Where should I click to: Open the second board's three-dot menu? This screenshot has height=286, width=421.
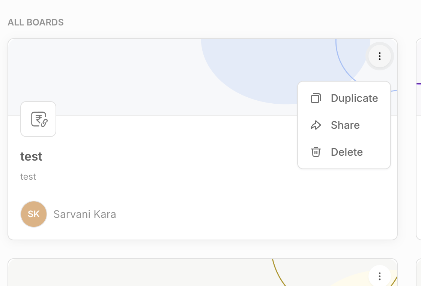click(x=380, y=276)
